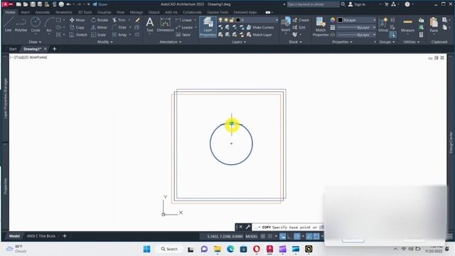Screen dimensions: 455x256
Task: Expand the Draw panel
Action: click(x=35, y=42)
